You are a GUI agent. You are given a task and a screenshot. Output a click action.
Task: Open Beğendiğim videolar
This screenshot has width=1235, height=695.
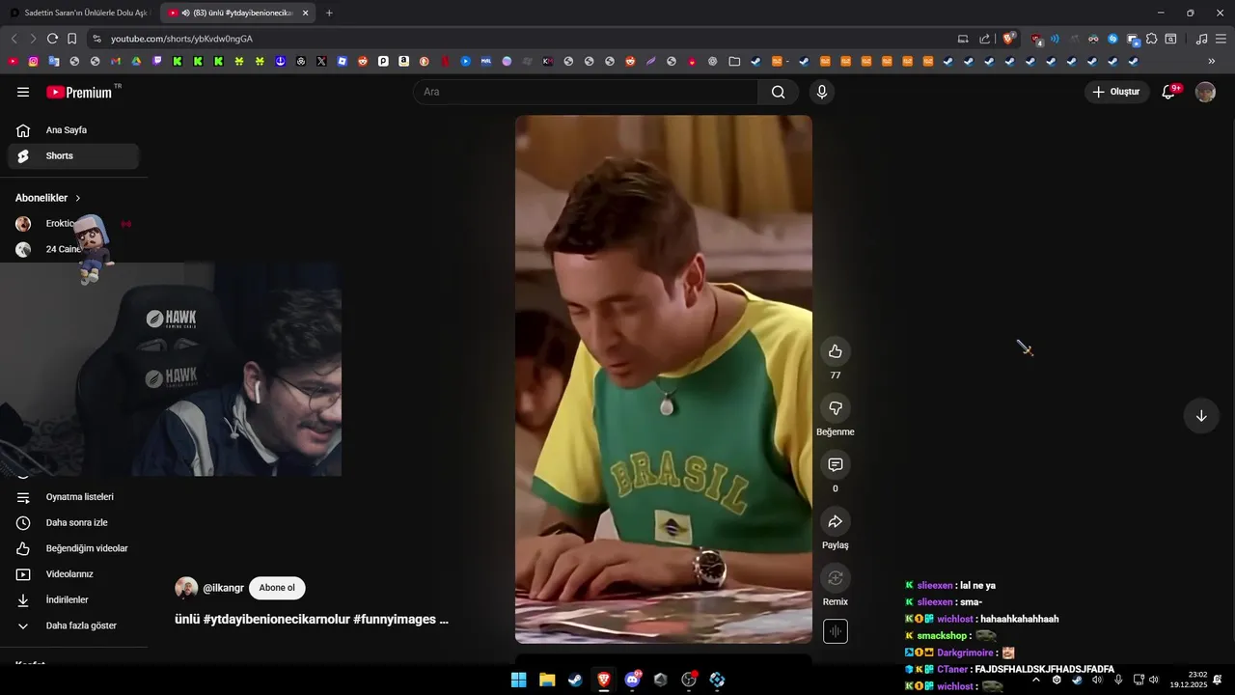[x=73, y=548]
